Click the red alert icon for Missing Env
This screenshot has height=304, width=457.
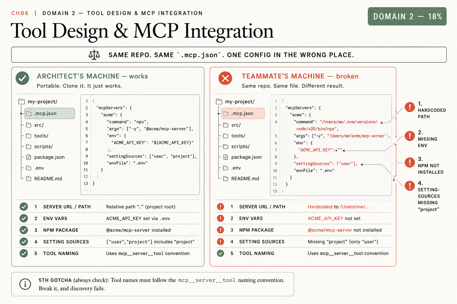click(410, 136)
